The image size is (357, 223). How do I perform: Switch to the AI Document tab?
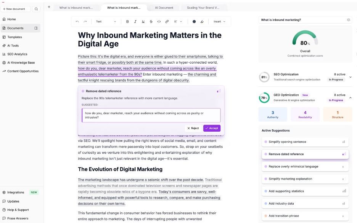coord(164,8)
